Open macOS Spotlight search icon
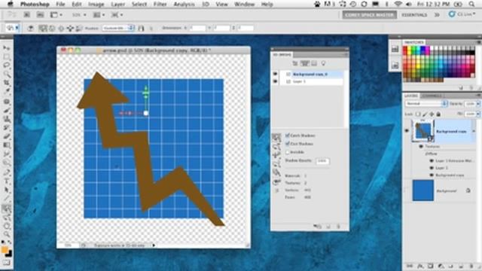Viewport: 482px width, 271px height. tap(472, 5)
